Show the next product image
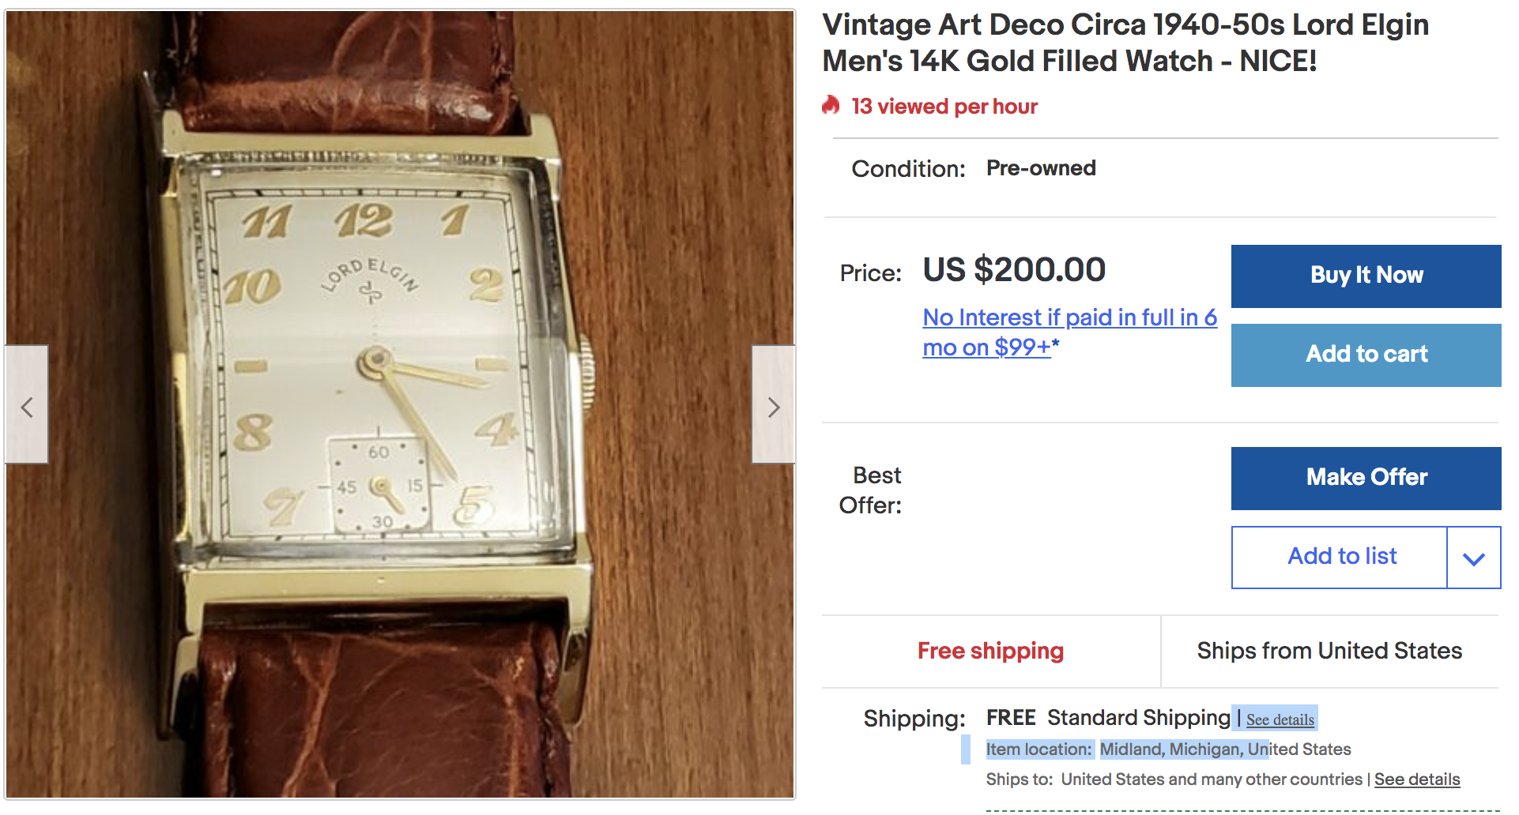 coord(773,404)
